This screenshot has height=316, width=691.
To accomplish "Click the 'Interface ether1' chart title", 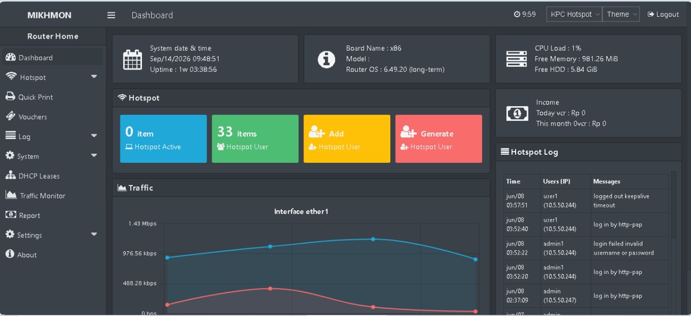I will tap(301, 211).
